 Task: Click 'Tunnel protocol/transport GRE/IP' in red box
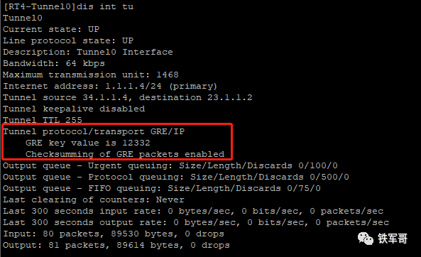[x=94, y=131]
